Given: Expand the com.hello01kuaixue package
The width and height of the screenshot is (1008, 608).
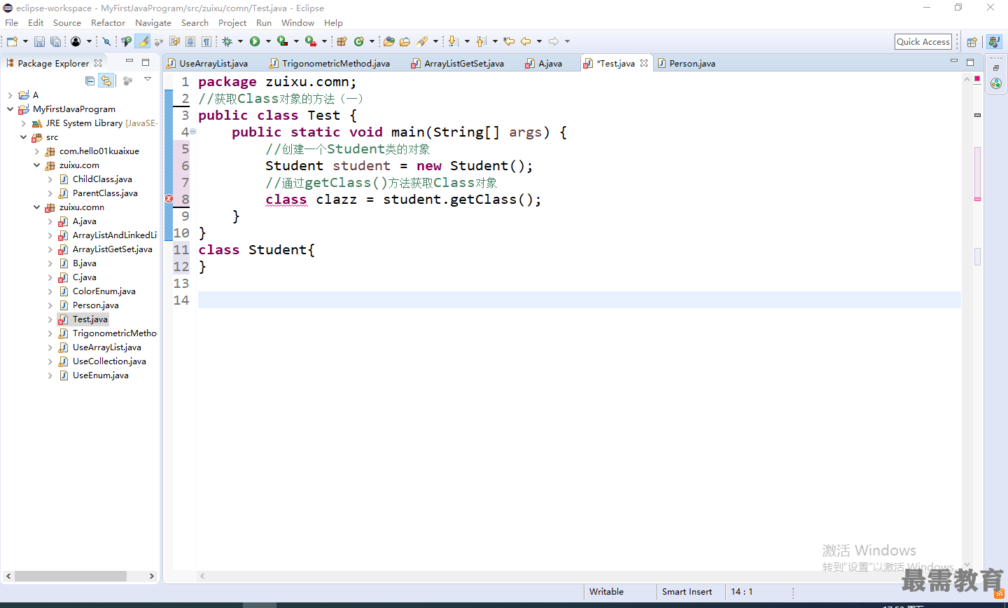Looking at the screenshot, I should (36, 151).
